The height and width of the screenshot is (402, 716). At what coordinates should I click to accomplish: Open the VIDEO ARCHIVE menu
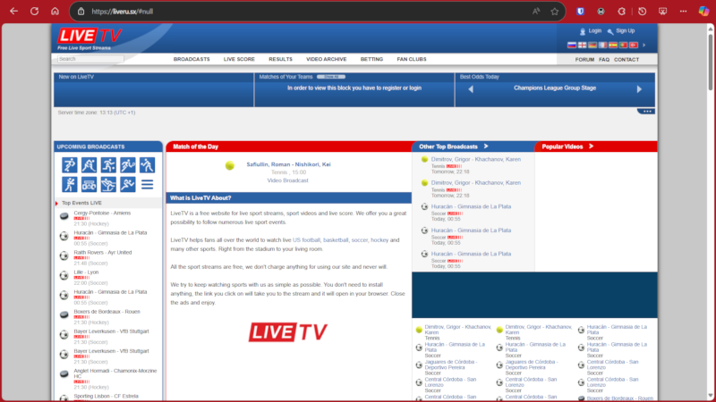pyautogui.click(x=327, y=59)
